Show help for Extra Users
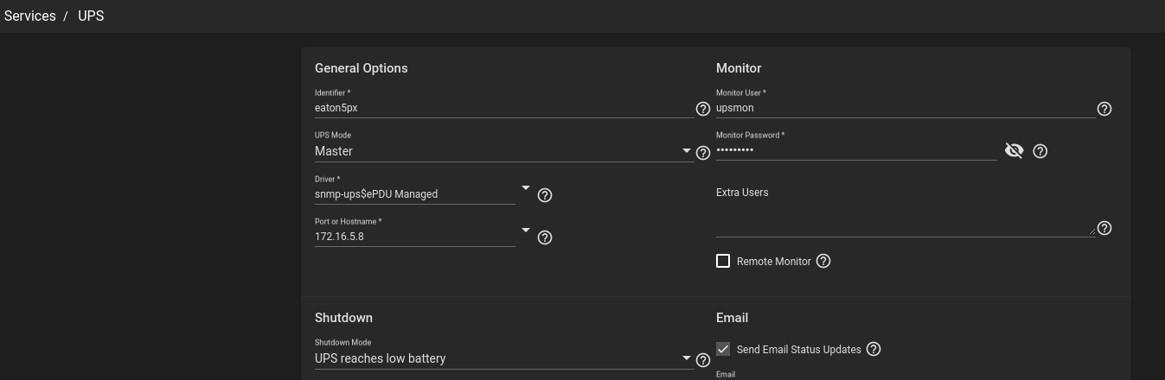The image size is (1165, 380). pos(1104,228)
